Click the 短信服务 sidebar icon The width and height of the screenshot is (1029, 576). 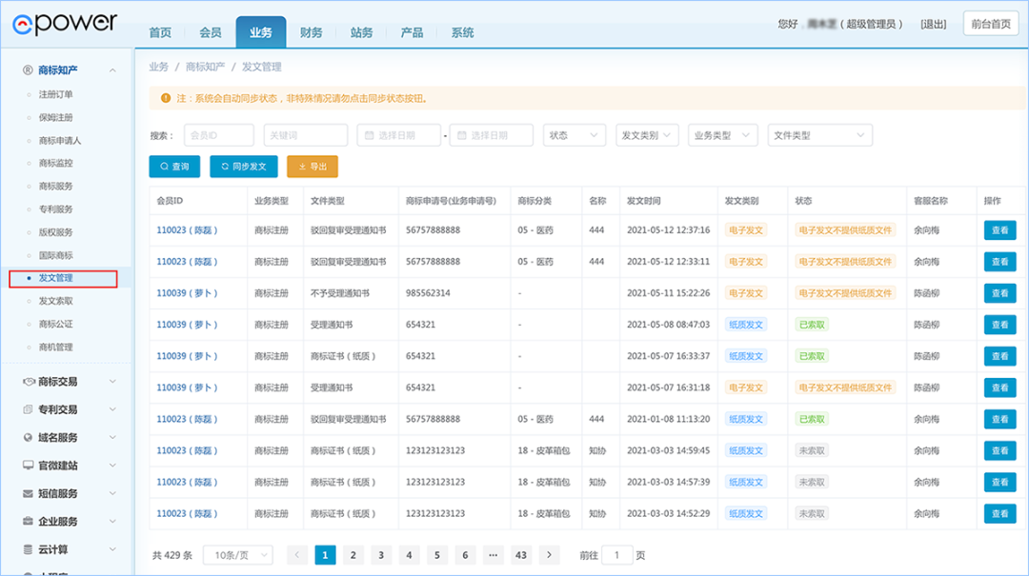pos(29,494)
